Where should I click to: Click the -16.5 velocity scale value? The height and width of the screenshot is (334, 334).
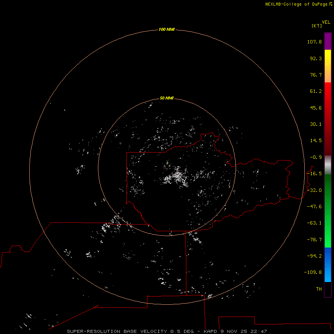(314, 174)
